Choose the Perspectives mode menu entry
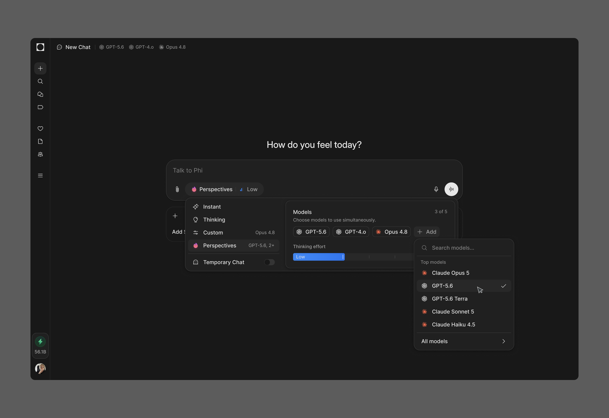Viewport: 609px width, 418px height. point(234,245)
